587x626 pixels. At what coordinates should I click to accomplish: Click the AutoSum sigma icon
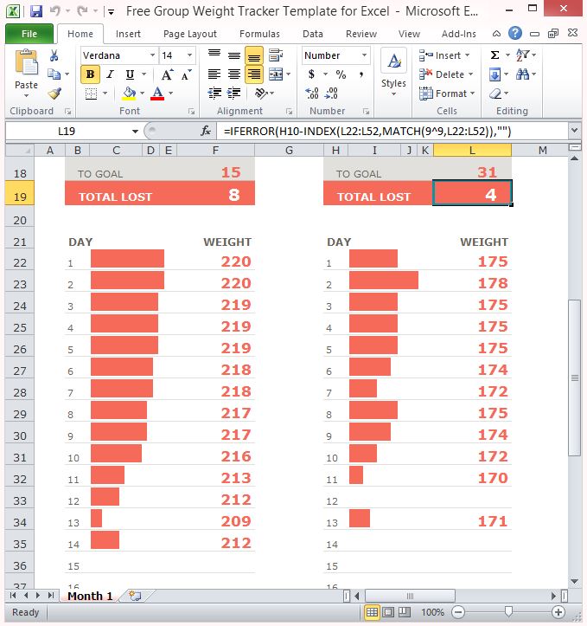coord(494,55)
